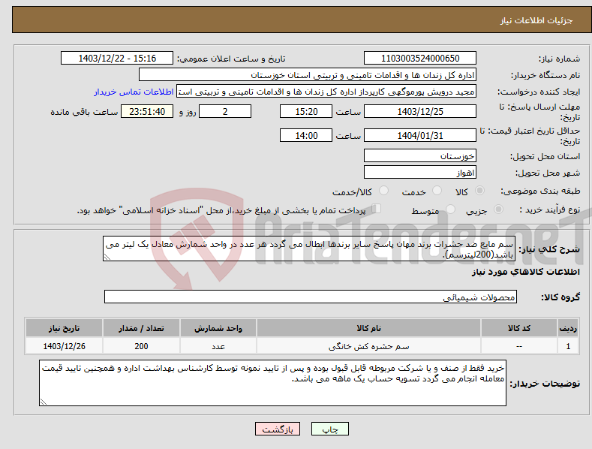592x449 pixels.
Task: Click the delivery city field اهواز
Action: (420, 173)
